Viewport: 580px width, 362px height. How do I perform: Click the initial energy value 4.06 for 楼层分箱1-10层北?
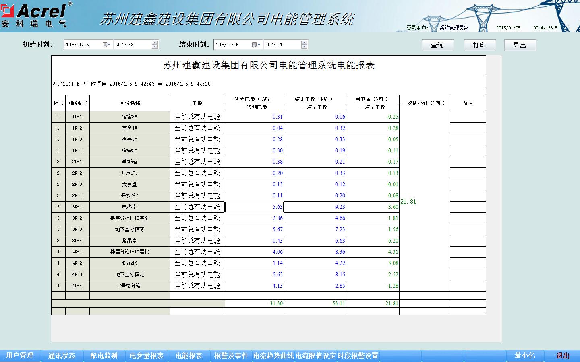(255, 252)
